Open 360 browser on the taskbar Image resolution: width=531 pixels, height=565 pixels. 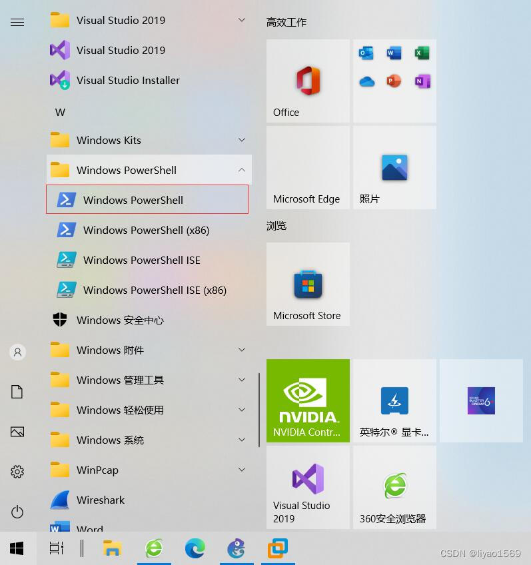point(154,548)
